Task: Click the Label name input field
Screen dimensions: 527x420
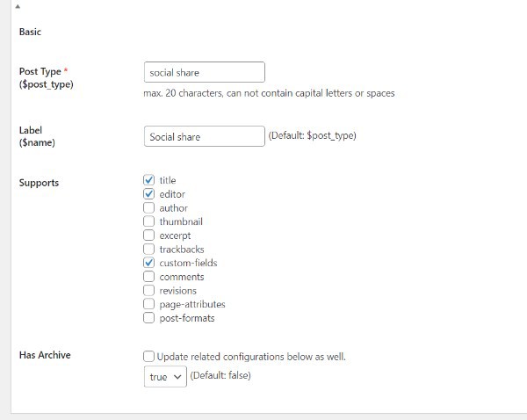Action: coord(205,136)
